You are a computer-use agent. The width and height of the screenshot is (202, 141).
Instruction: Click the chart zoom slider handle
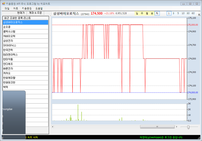click(188, 127)
